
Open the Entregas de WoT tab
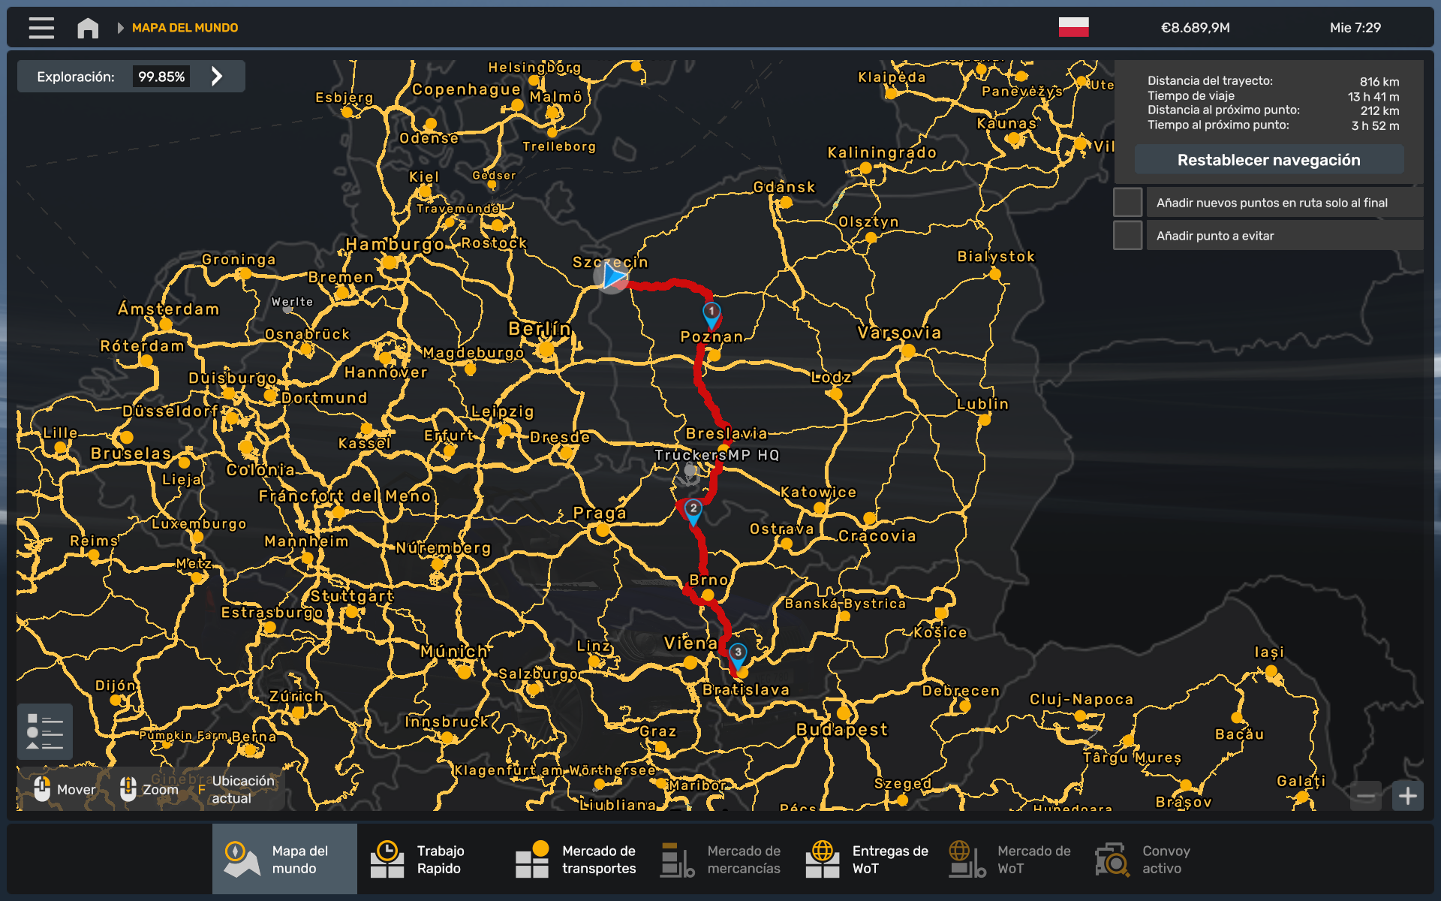[866, 859]
